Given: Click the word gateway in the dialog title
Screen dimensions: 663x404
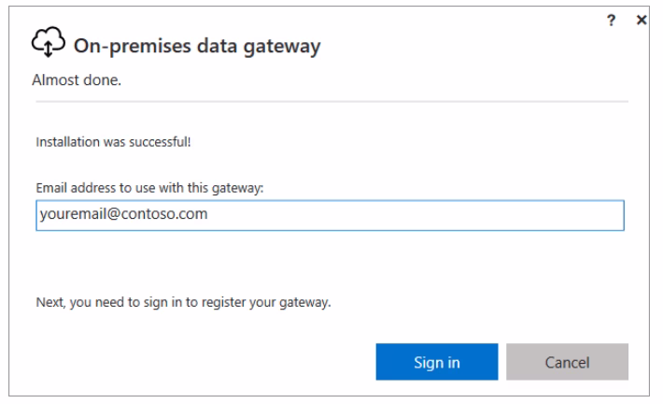Looking at the screenshot, I should (282, 48).
